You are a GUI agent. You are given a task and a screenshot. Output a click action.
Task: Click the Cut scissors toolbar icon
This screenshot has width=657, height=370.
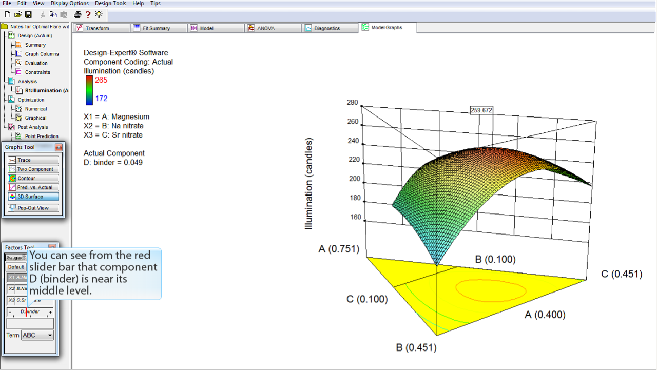point(43,14)
